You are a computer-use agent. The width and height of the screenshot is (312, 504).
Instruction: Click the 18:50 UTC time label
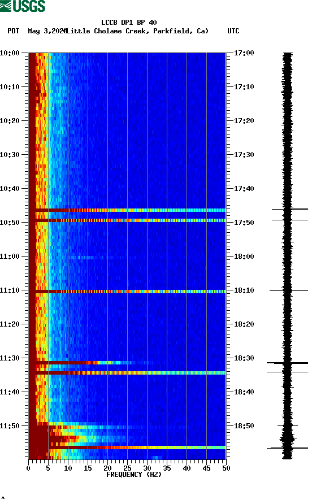tap(244, 426)
